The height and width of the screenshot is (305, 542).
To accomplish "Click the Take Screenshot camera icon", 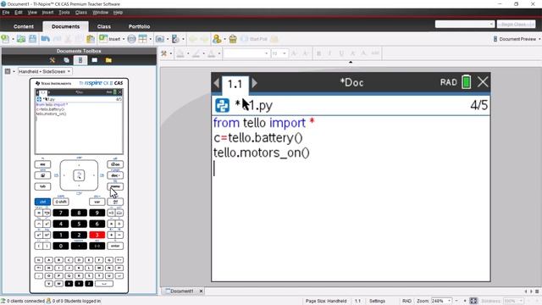I will point(160,39).
